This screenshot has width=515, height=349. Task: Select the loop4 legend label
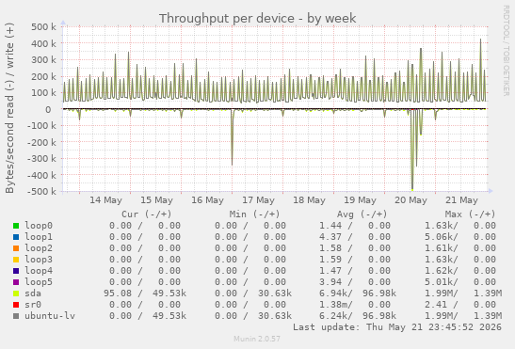pyautogui.click(x=39, y=271)
